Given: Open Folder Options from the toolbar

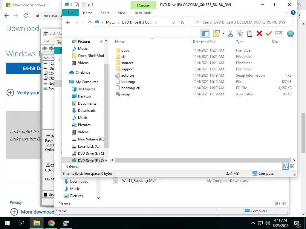Looking at the screenshot, I should 216,33.
